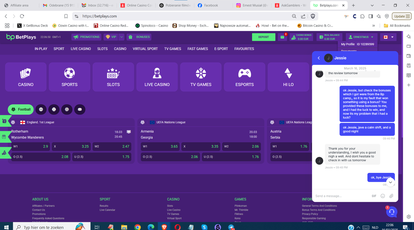Click the attachment paperclip in chat
The height and width of the screenshot is (230, 414).
click(391, 196)
